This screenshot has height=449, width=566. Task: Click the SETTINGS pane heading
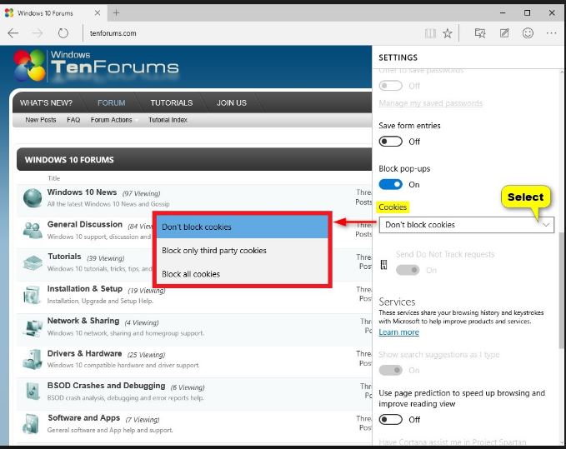[398, 57]
